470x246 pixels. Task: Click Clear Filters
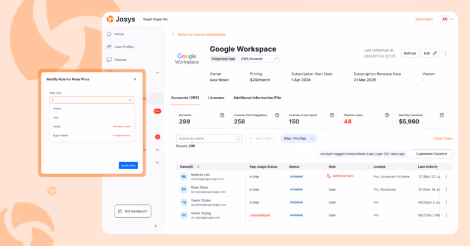coord(444,139)
